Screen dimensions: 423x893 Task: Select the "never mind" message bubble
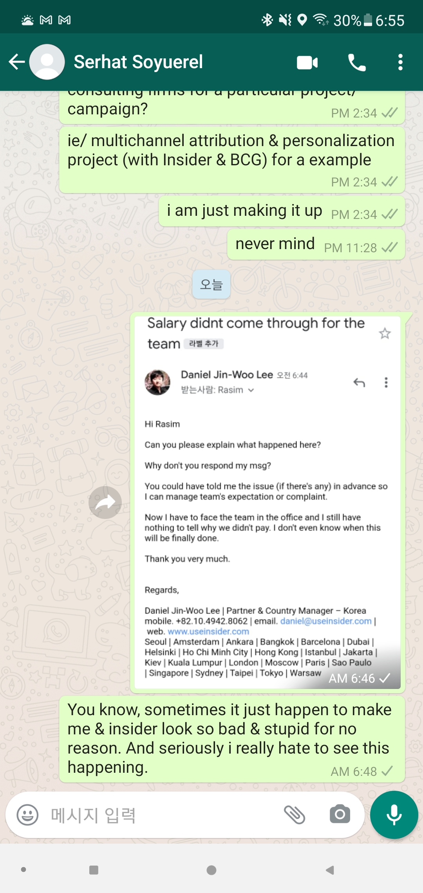pos(316,244)
